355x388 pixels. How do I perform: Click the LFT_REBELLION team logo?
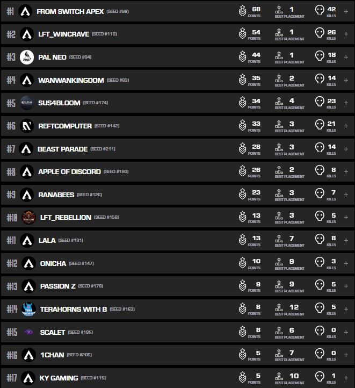pos(28,217)
